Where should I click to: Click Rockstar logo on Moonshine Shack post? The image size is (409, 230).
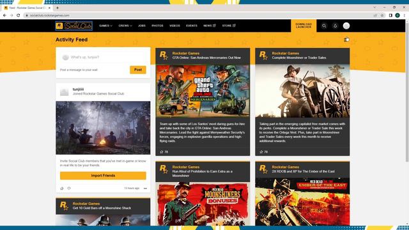[64, 206]
